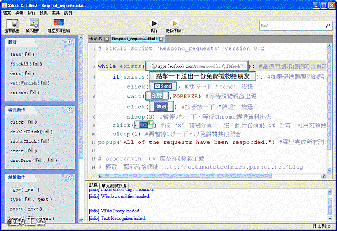Click the "[info] VDictProxy loaded." console line
Image resolution: width=337 pixels, height=231 pixels.
(x=115, y=211)
